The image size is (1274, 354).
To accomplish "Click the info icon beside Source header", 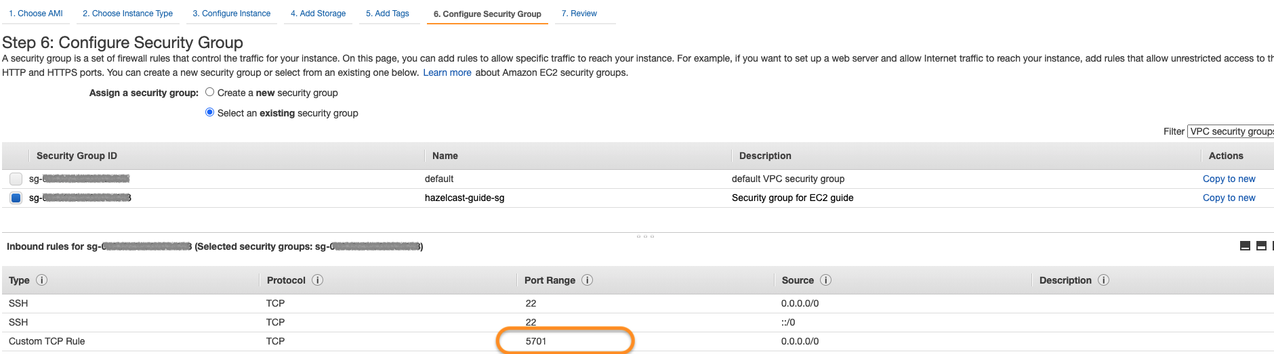I will (x=825, y=280).
